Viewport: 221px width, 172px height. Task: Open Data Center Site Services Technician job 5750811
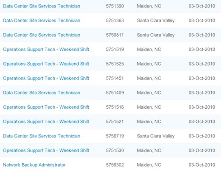tap(42, 35)
